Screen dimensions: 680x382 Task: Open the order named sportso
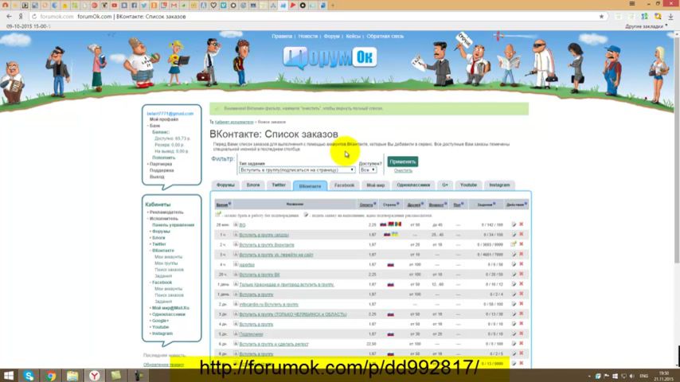click(x=247, y=265)
